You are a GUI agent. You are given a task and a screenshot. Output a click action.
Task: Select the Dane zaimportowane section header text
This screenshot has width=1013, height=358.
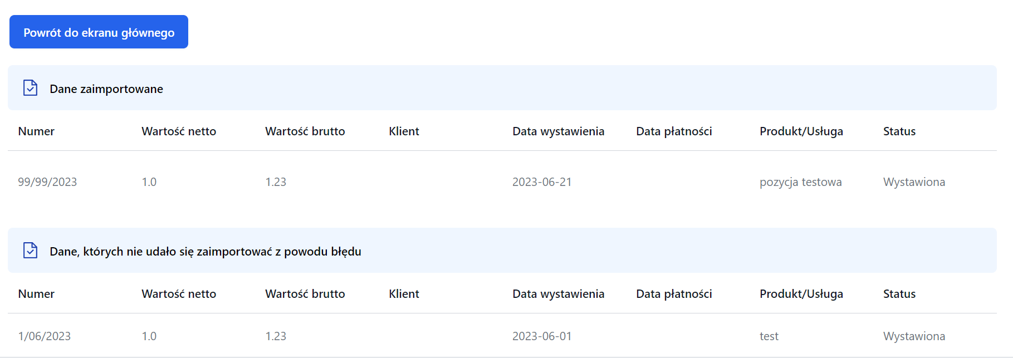tap(106, 89)
